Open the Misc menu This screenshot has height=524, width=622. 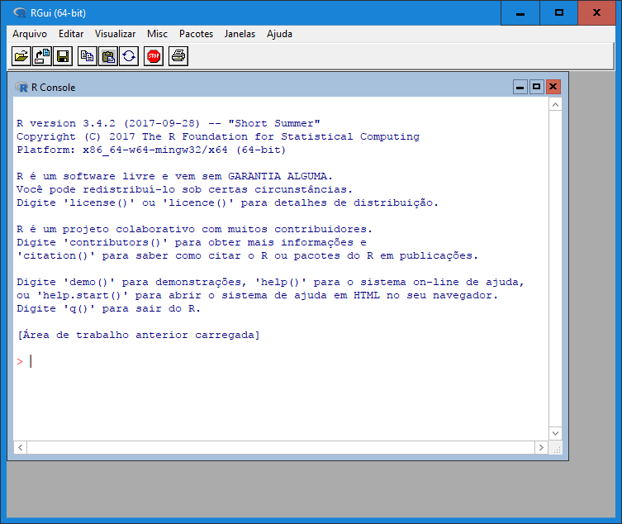click(157, 34)
